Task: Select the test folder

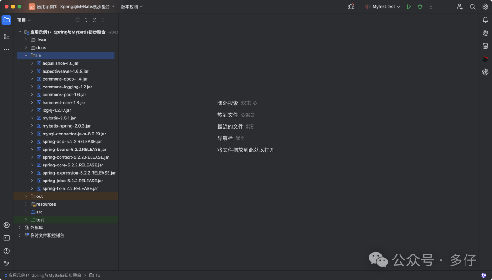Action: 40,220
